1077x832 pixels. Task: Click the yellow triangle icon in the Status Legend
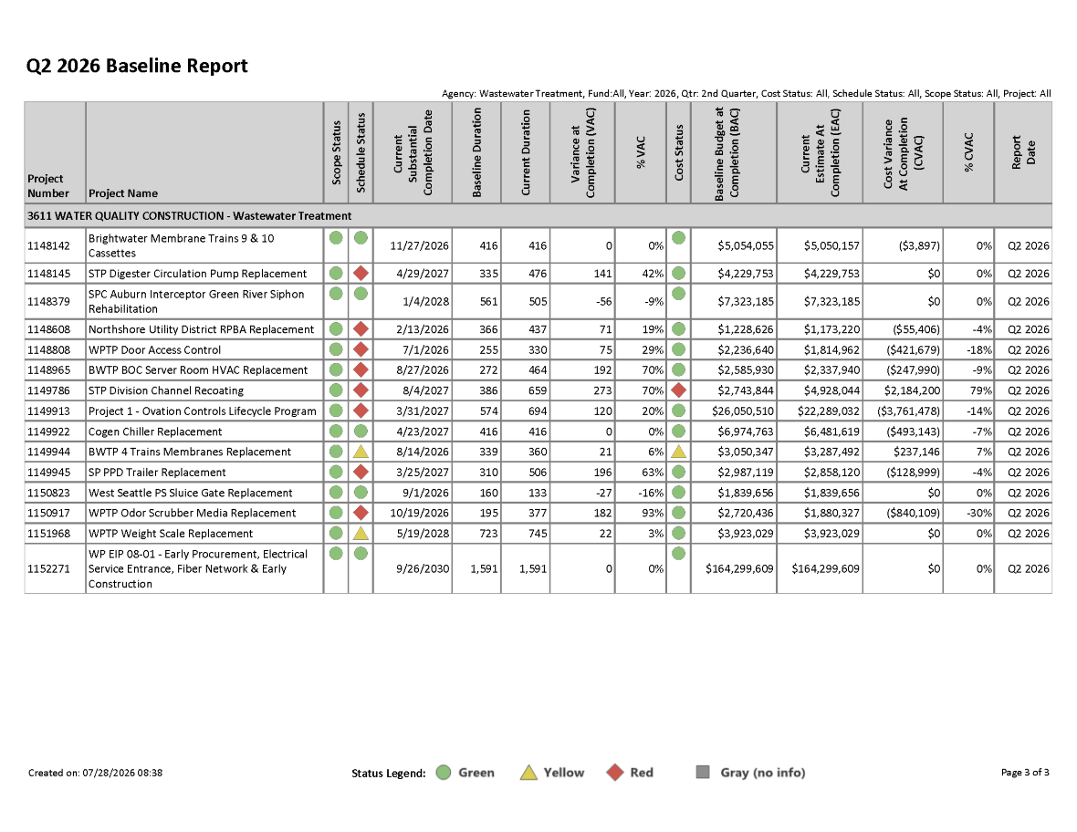tap(528, 773)
